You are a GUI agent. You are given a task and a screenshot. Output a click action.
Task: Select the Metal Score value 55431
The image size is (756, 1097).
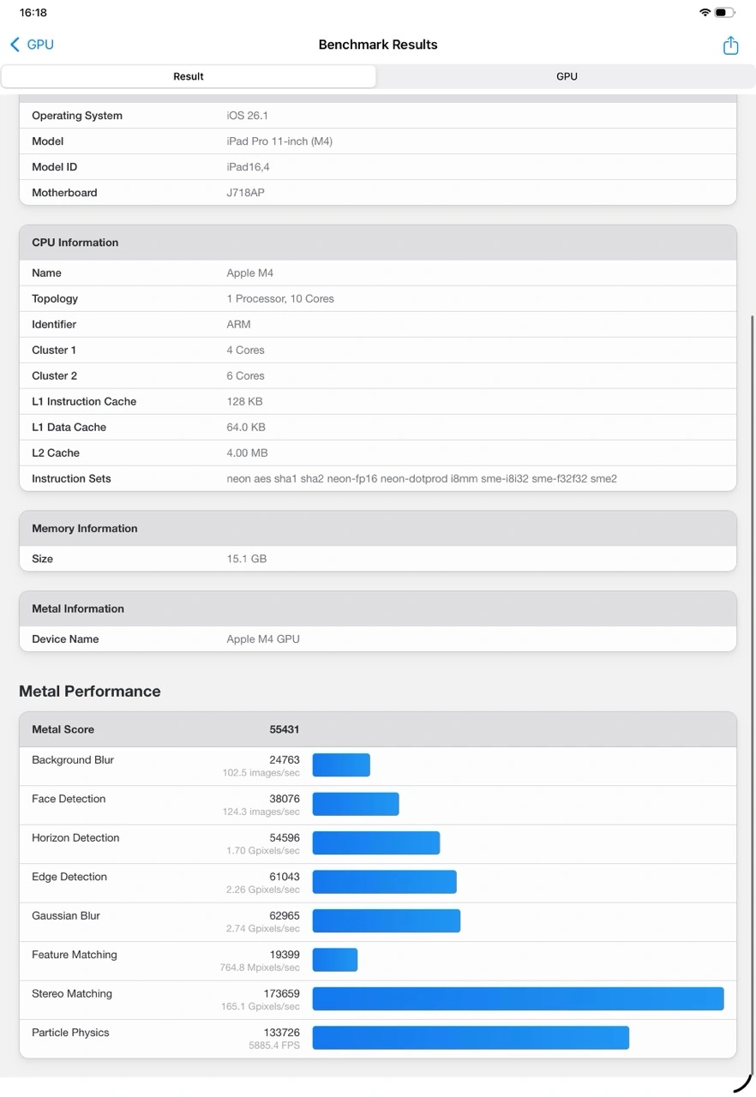pyautogui.click(x=284, y=729)
